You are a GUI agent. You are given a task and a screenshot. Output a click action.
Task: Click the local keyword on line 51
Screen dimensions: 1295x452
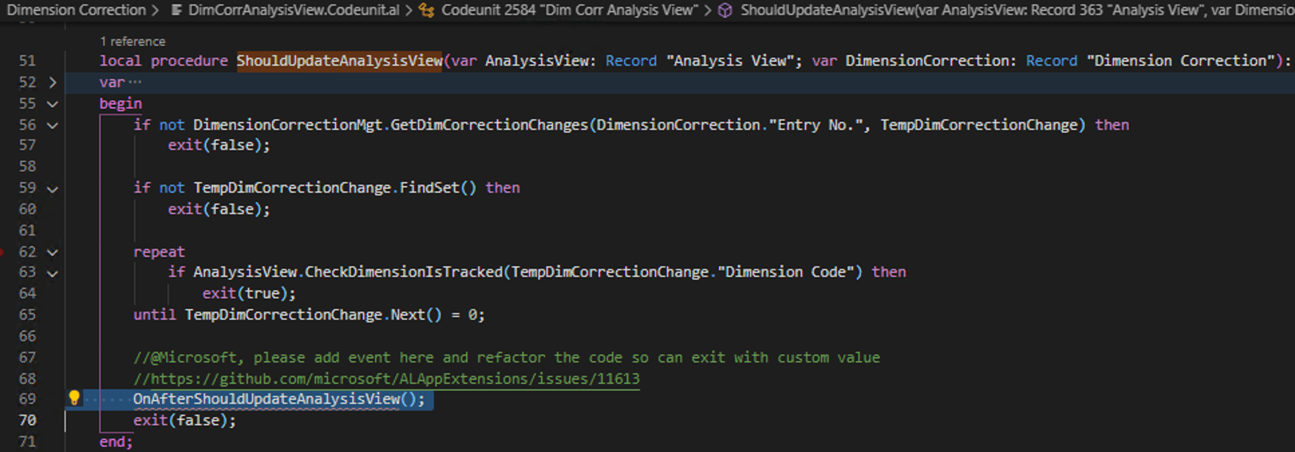click(x=121, y=61)
